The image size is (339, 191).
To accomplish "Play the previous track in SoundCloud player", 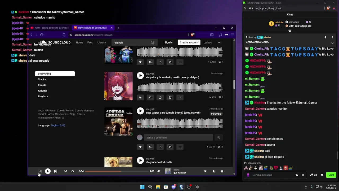I will pyautogui.click(x=40, y=171).
